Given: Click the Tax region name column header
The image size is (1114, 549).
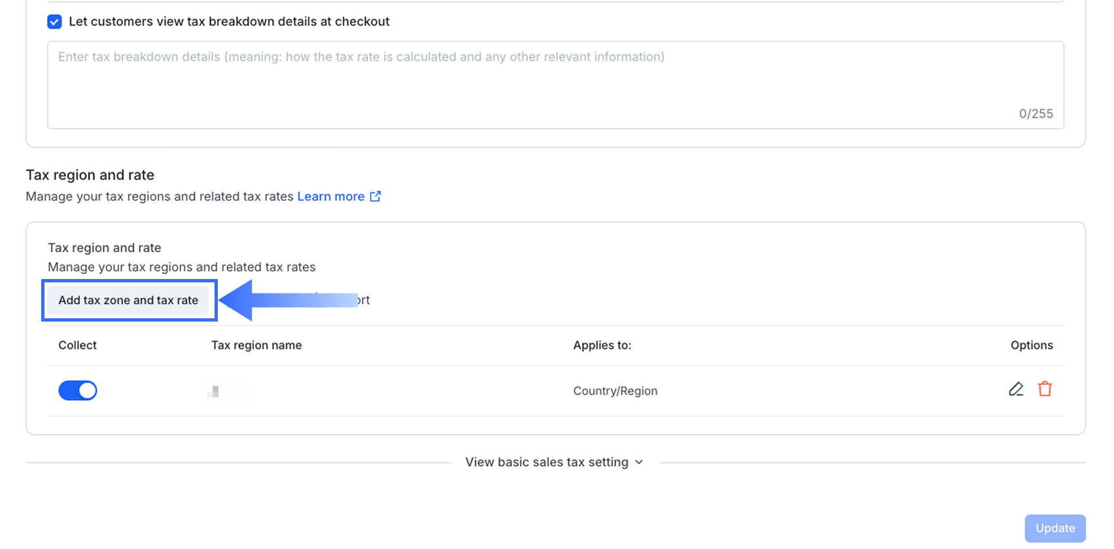Looking at the screenshot, I should tap(256, 345).
